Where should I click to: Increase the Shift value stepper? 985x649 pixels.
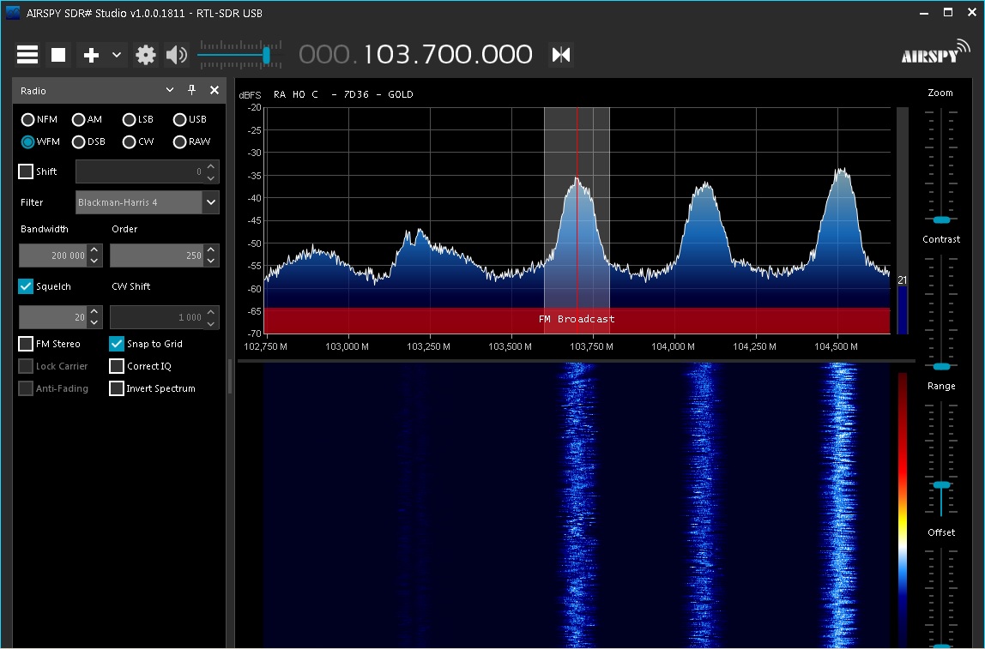point(211,166)
